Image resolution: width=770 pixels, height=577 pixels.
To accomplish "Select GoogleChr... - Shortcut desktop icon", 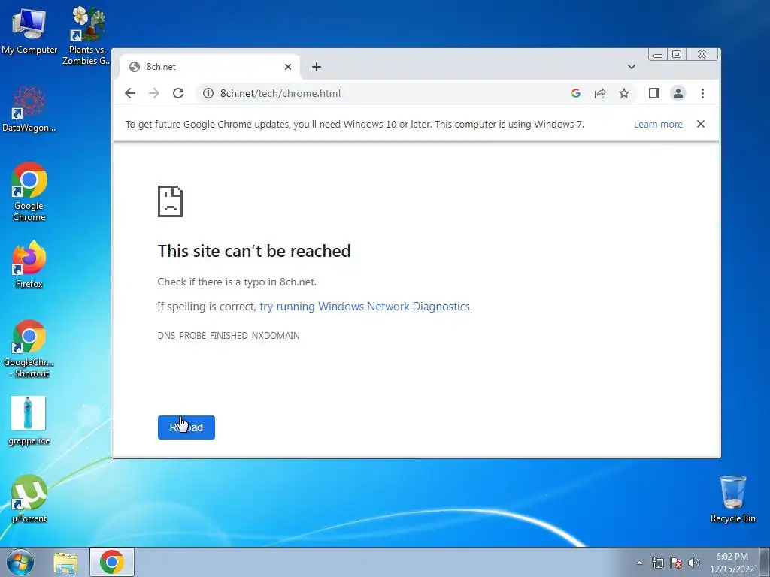I will coord(29,349).
